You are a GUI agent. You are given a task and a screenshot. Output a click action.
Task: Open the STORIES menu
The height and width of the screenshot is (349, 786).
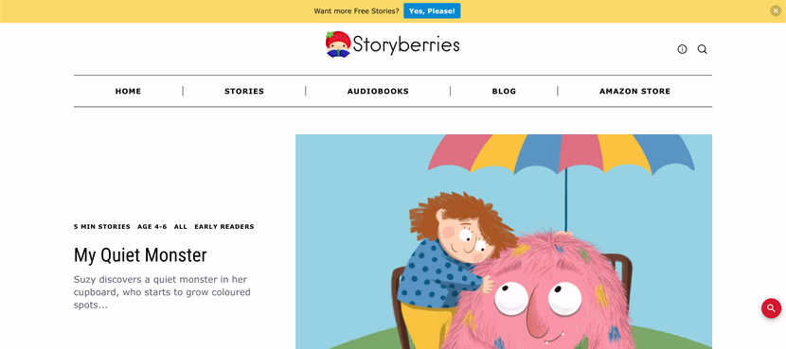[x=244, y=91]
